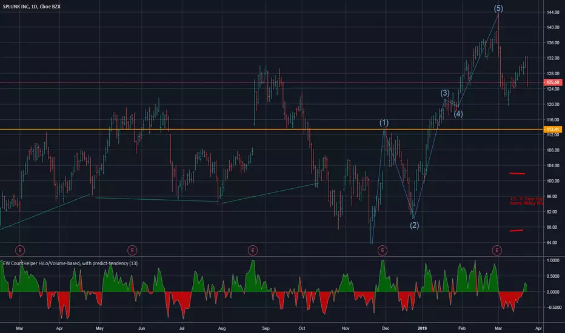565x333 pixels.
Task: Click the SPLUNK INC symbol title
Action: coord(32,7)
